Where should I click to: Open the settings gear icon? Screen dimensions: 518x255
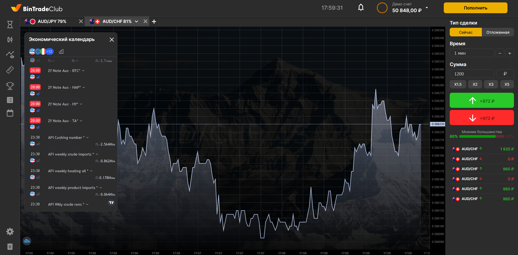(x=10, y=231)
